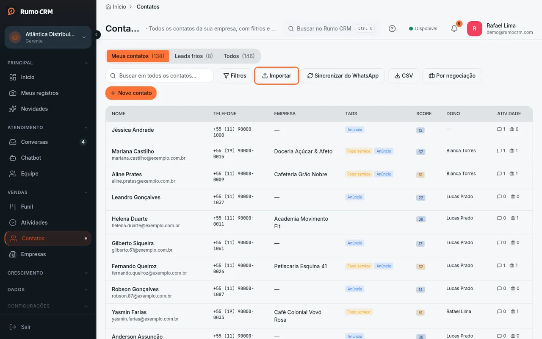Click the Petiscaria Esquina 41 company cell
The height and width of the screenshot is (339, 542).
301,266
